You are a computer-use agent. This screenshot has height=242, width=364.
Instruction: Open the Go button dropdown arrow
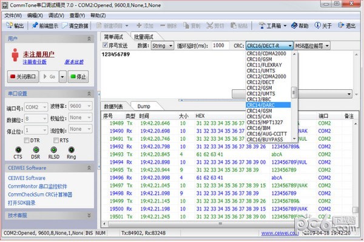pyautogui.click(x=62, y=76)
